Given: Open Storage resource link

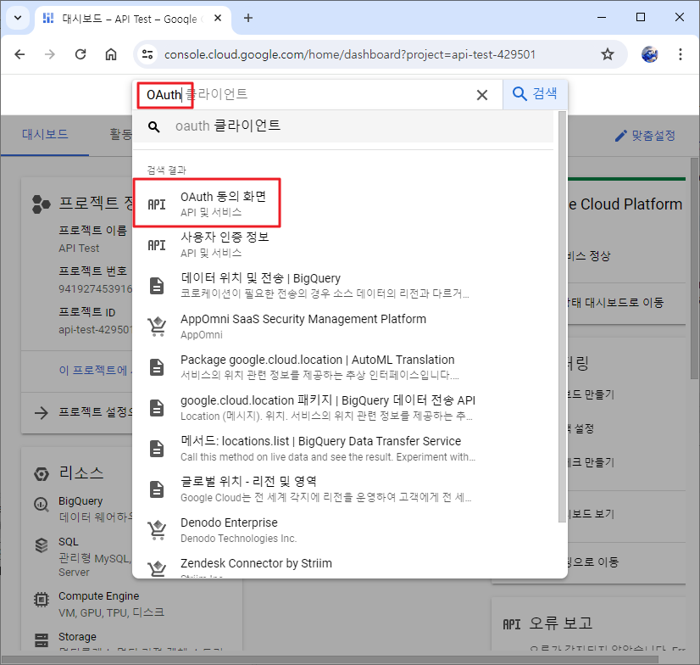Looking at the screenshot, I should 77,636.
